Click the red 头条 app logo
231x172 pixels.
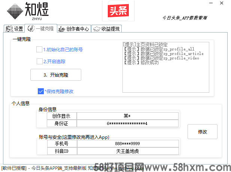118,11
